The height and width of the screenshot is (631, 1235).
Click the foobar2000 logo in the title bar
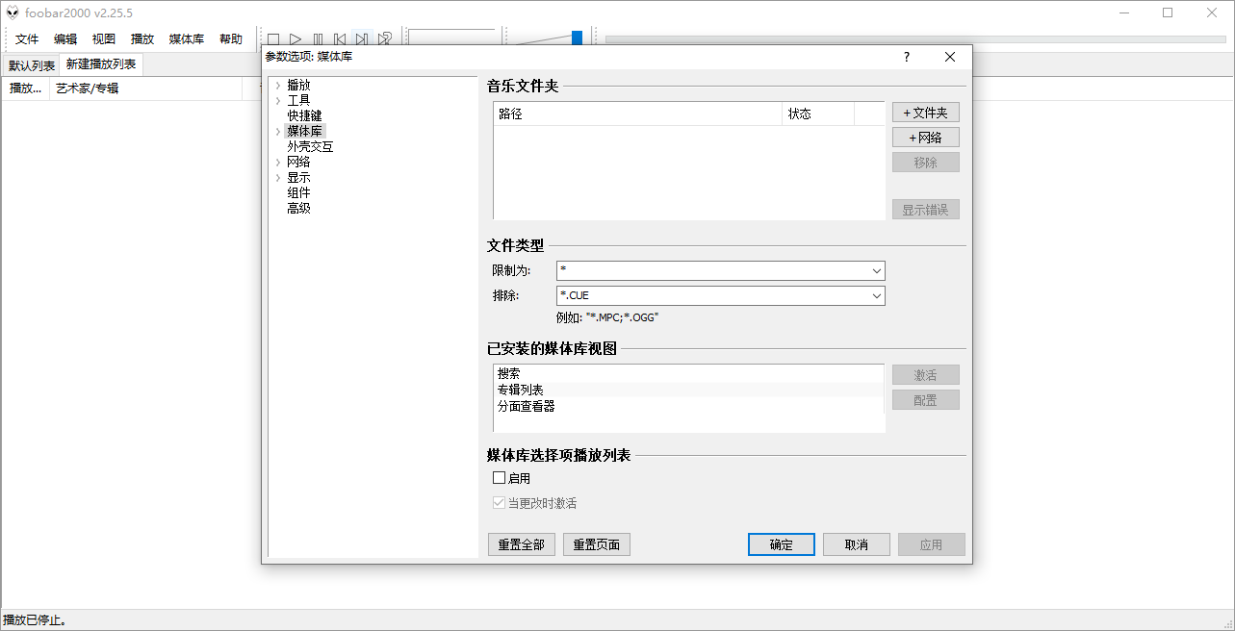click(x=13, y=13)
